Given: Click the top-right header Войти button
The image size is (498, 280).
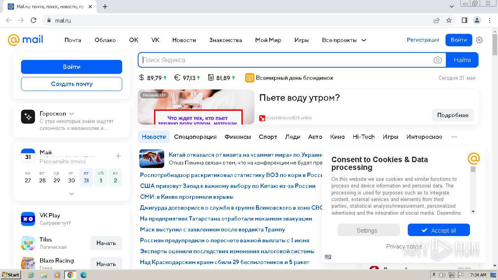Looking at the screenshot, I should 459,40.
